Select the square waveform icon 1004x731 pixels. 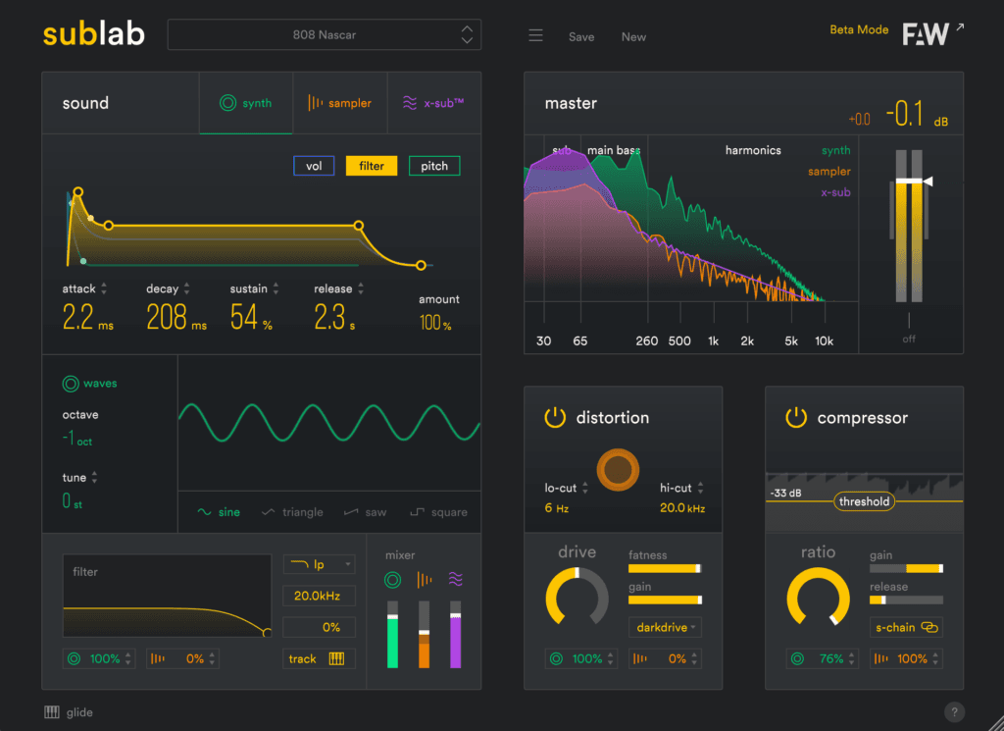pos(418,512)
